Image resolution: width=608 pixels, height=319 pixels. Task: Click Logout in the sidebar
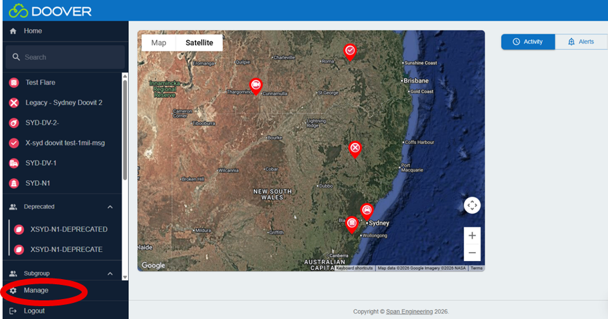pyautogui.click(x=34, y=311)
